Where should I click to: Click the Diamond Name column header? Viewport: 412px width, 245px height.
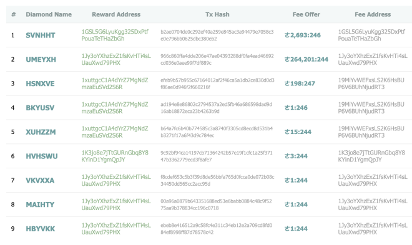[49, 14]
